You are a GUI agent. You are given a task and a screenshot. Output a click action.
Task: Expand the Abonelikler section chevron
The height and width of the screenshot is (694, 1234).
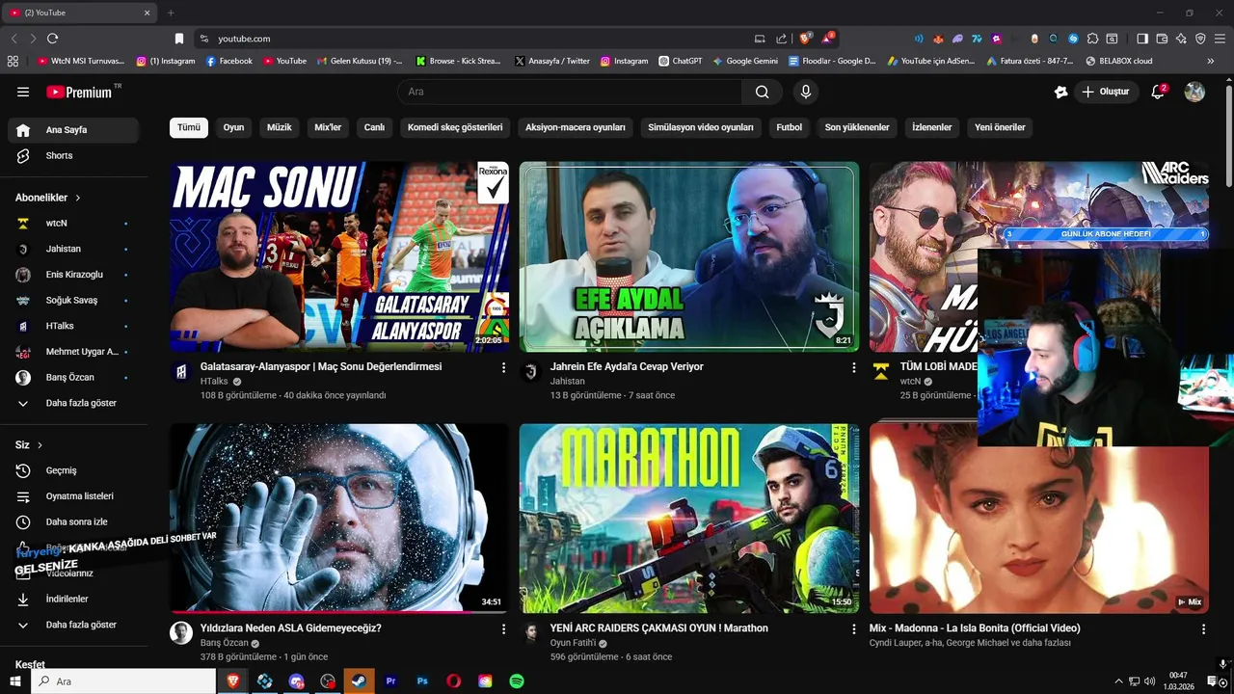[77, 198]
